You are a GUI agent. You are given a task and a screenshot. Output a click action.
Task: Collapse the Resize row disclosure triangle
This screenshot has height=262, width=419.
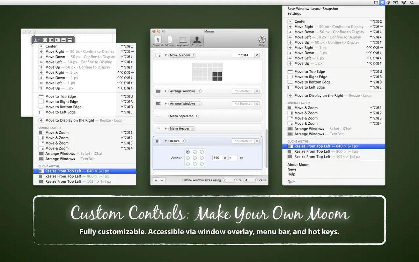[x=166, y=141]
